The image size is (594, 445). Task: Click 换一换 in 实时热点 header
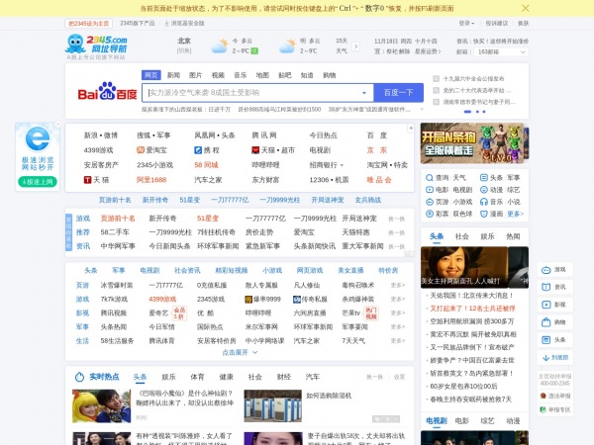pos(374,377)
